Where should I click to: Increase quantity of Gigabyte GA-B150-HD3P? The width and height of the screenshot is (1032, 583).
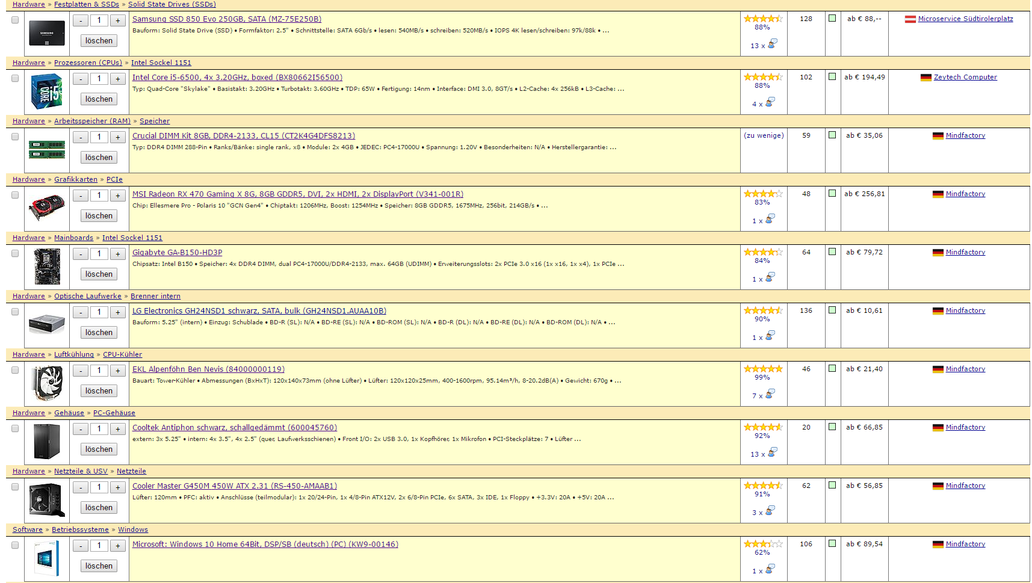[x=118, y=254]
